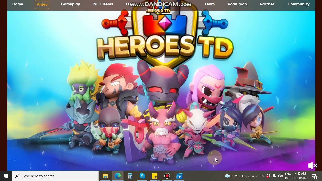Switch the ENG INTL input language
The width and height of the screenshot is (322, 181).
[288, 176]
